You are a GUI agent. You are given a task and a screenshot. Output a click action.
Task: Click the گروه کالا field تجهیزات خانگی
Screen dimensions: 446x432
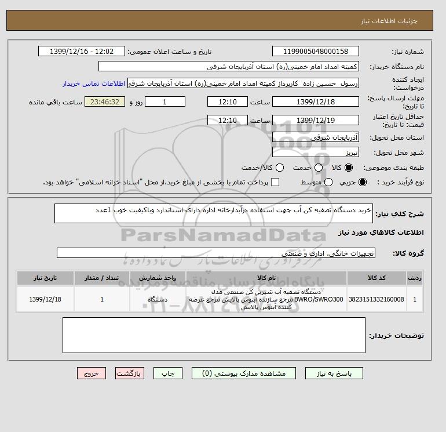click(x=216, y=253)
